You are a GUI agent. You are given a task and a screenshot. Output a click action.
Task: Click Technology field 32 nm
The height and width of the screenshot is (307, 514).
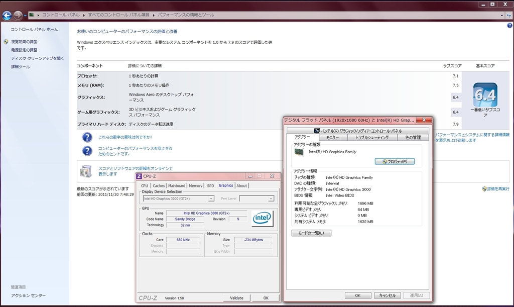click(x=185, y=225)
